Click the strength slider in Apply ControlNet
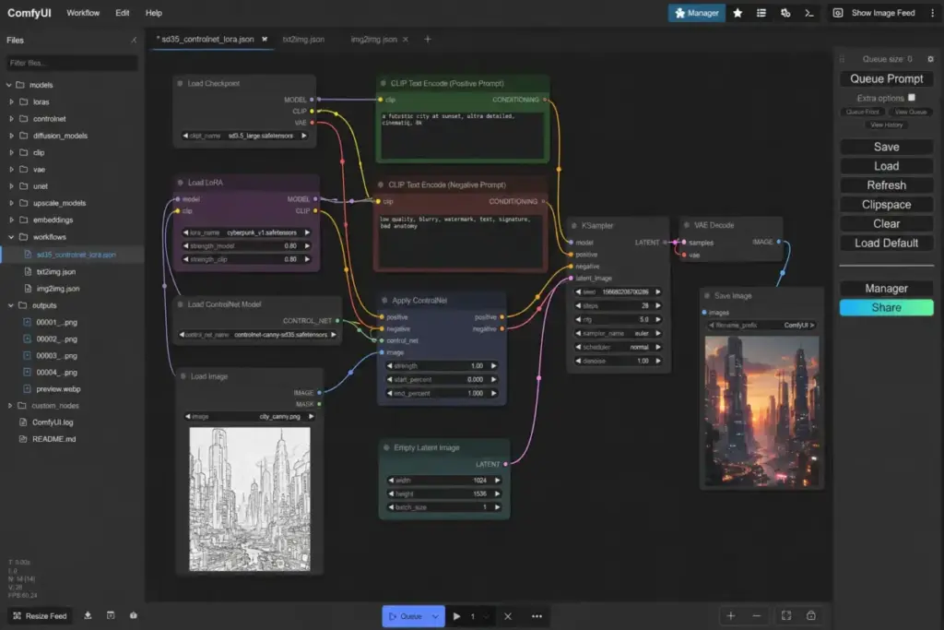944x630 pixels. (442, 365)
